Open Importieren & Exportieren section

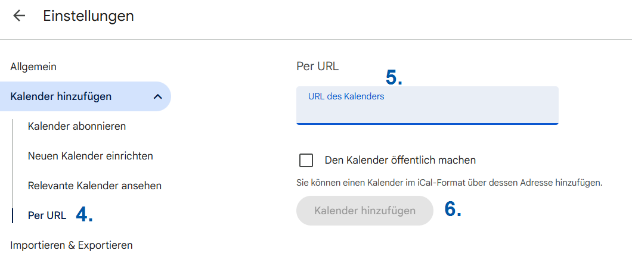pos(72,245)
